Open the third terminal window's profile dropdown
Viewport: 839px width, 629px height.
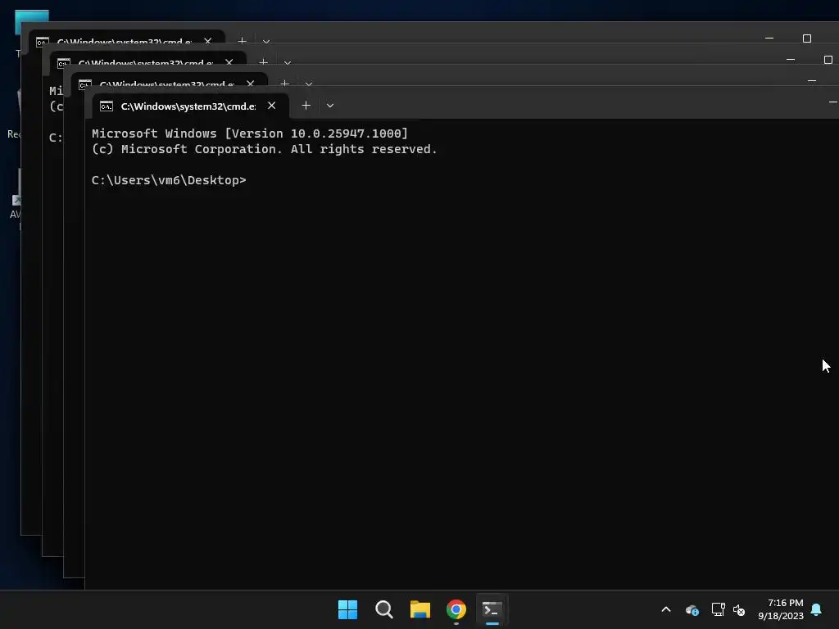click(288, 62)
